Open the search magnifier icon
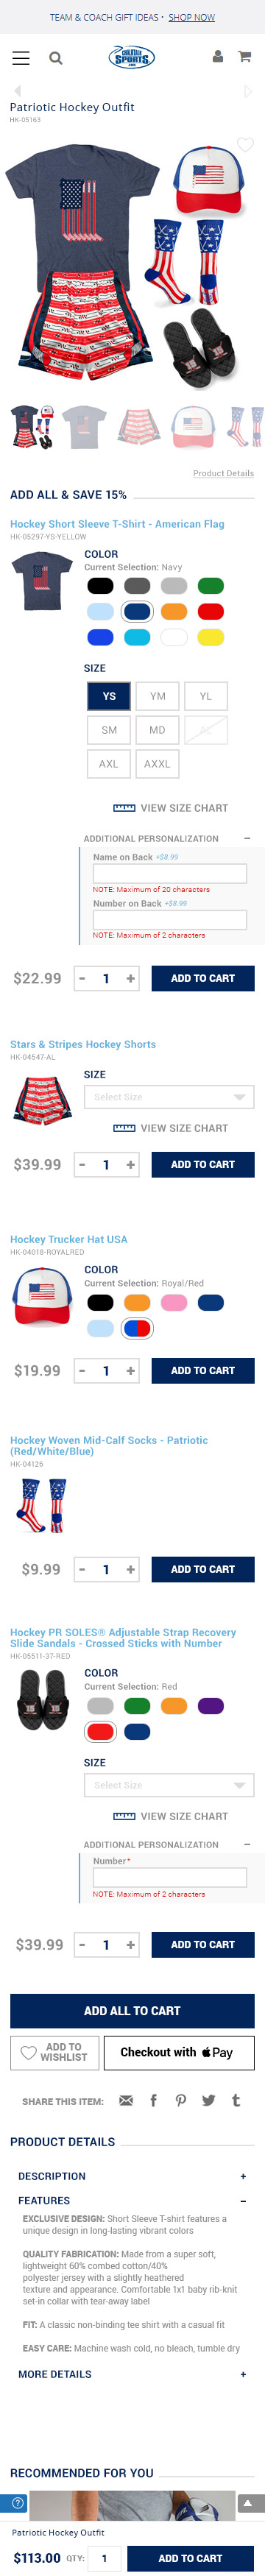The image size is (265, 2576). point(56,58)
